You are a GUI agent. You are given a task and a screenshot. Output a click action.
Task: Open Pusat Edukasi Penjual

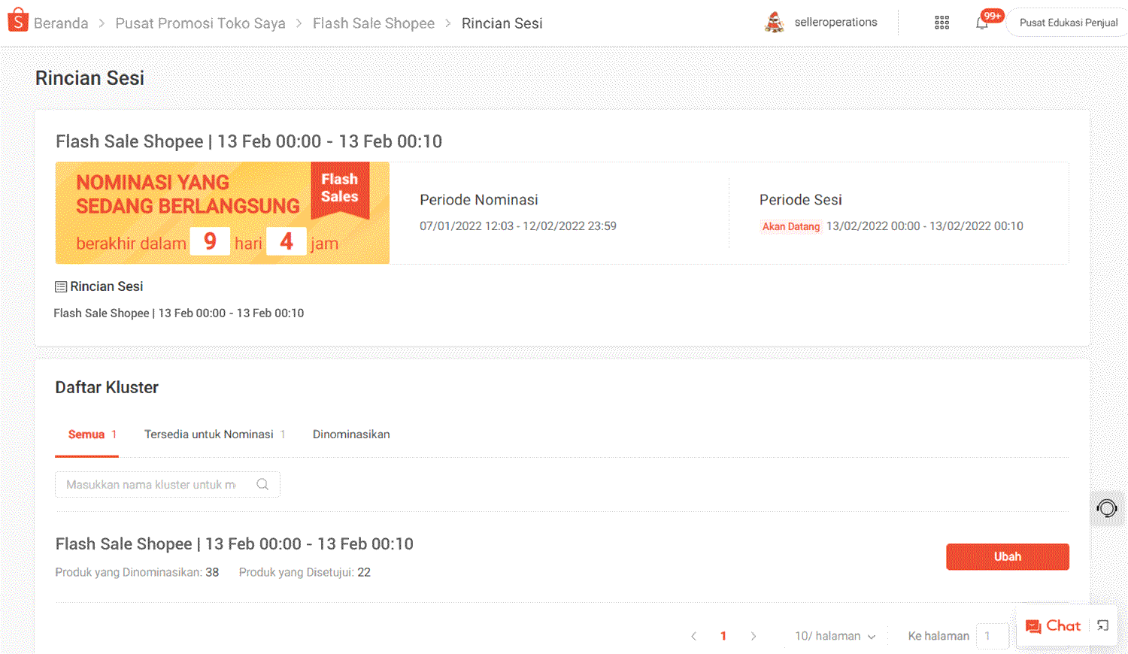[1068, 23]
